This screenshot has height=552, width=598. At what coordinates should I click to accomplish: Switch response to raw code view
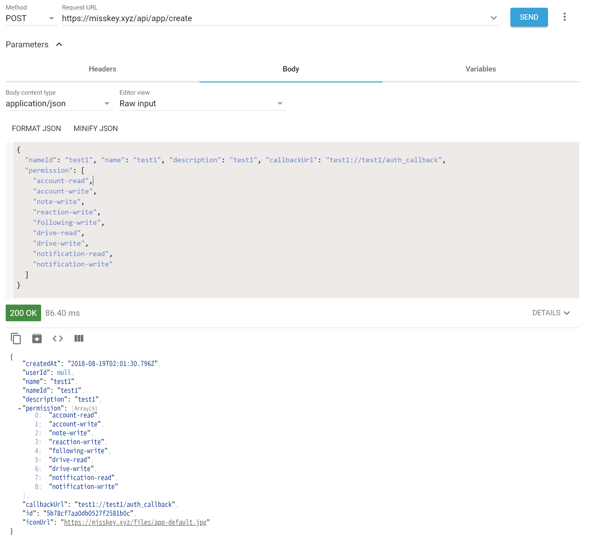pyautogui.click(x=58, y=339)
